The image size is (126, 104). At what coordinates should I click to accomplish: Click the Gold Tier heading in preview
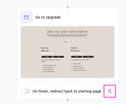[74, 48]
